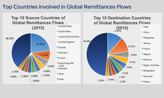Select the Mexico legend label

(x=147, y=43)
